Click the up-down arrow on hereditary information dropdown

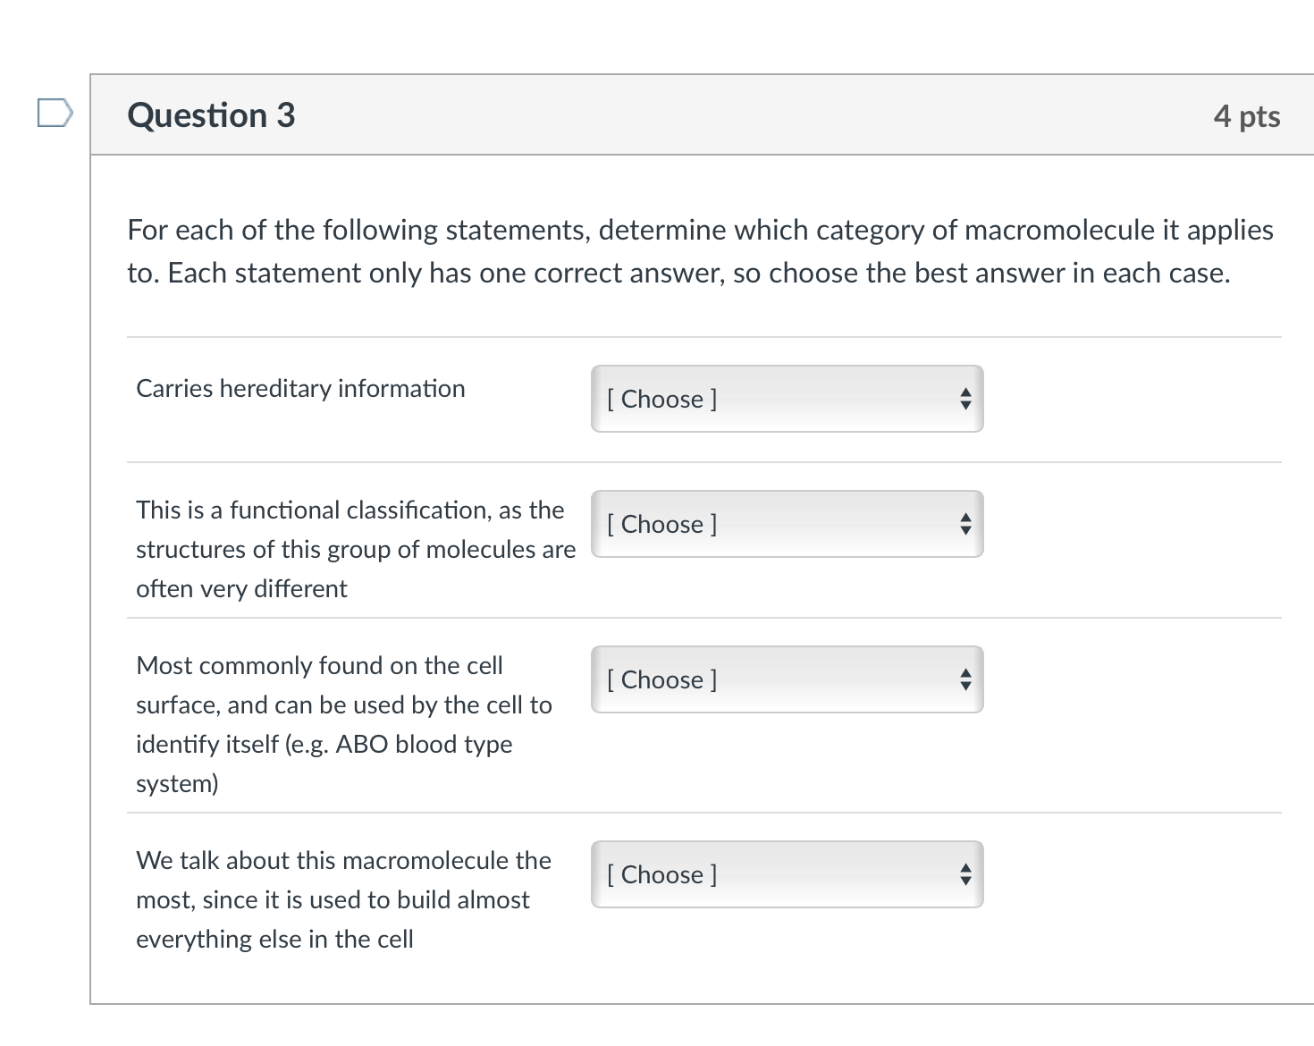coord(965,399)
